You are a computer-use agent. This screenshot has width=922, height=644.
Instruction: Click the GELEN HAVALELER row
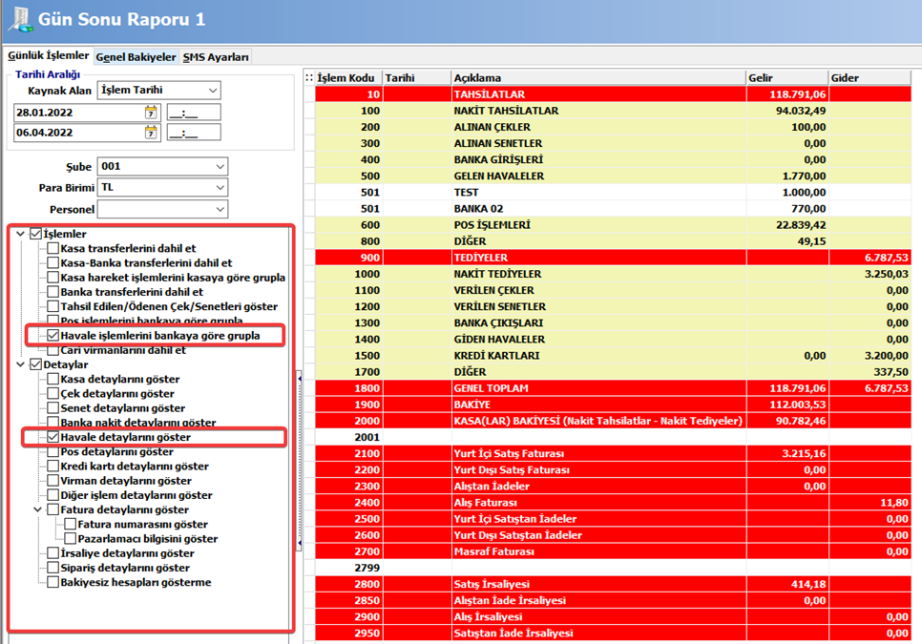614,176
